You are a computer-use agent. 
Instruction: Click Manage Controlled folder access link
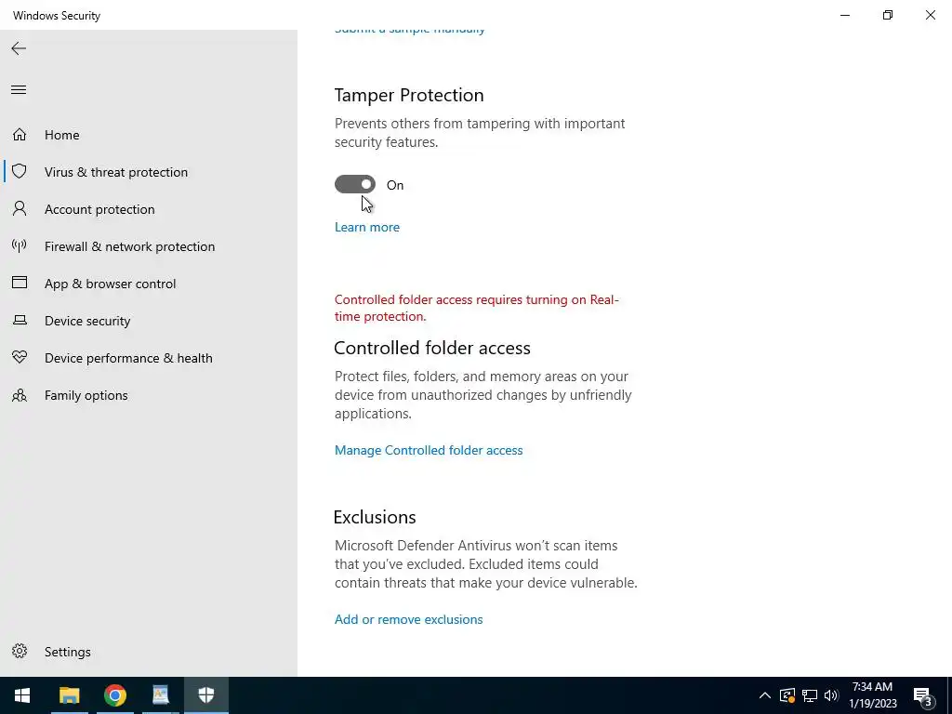pyautogui.click(x=429, y=450)
